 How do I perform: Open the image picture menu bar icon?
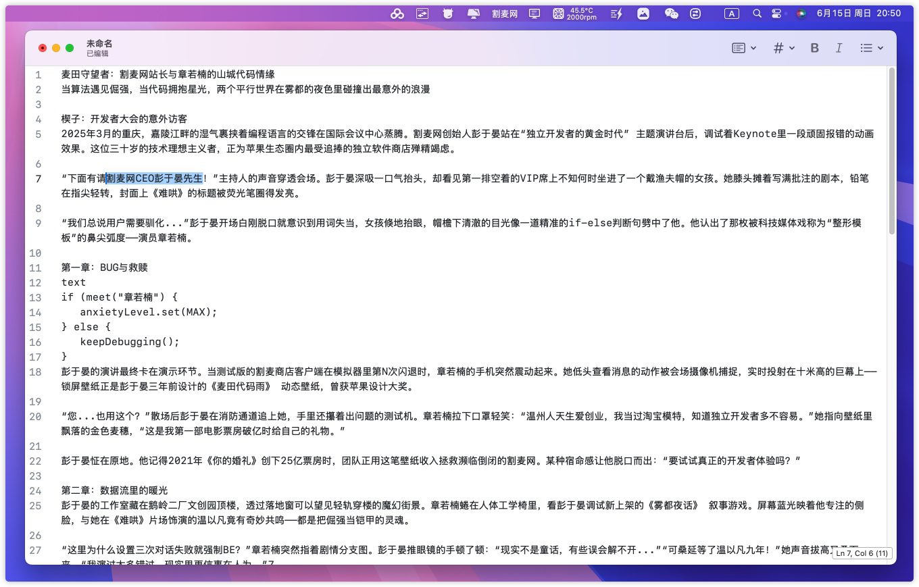click(x=643, y=13)
